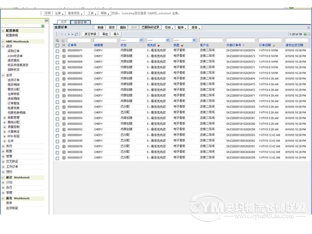Click the 订单号 filter input field
312x234 pixels.
coord(79,40)
